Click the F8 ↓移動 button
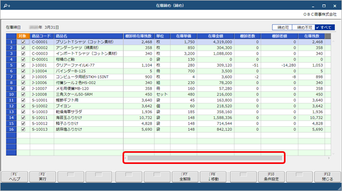Viewport: 342px width, 191px height. [213, 177]
